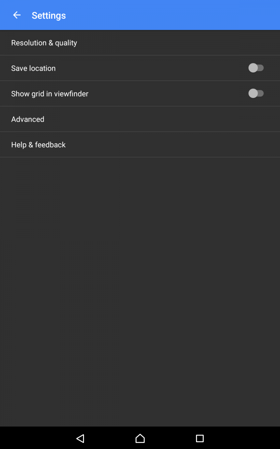280x449 pixels.
Task: Expand the Advanced row
Action: pos(140,119)
